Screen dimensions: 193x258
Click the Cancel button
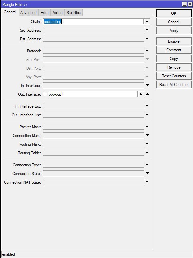tap(174, 22)
